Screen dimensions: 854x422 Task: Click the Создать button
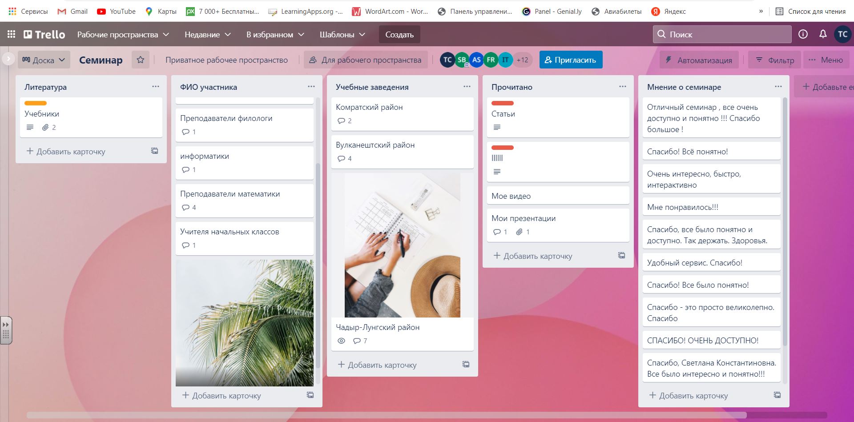point(399,34)
